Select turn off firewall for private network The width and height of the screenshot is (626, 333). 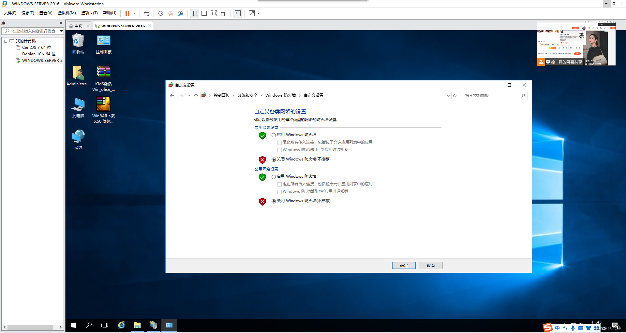coord(274,160)
